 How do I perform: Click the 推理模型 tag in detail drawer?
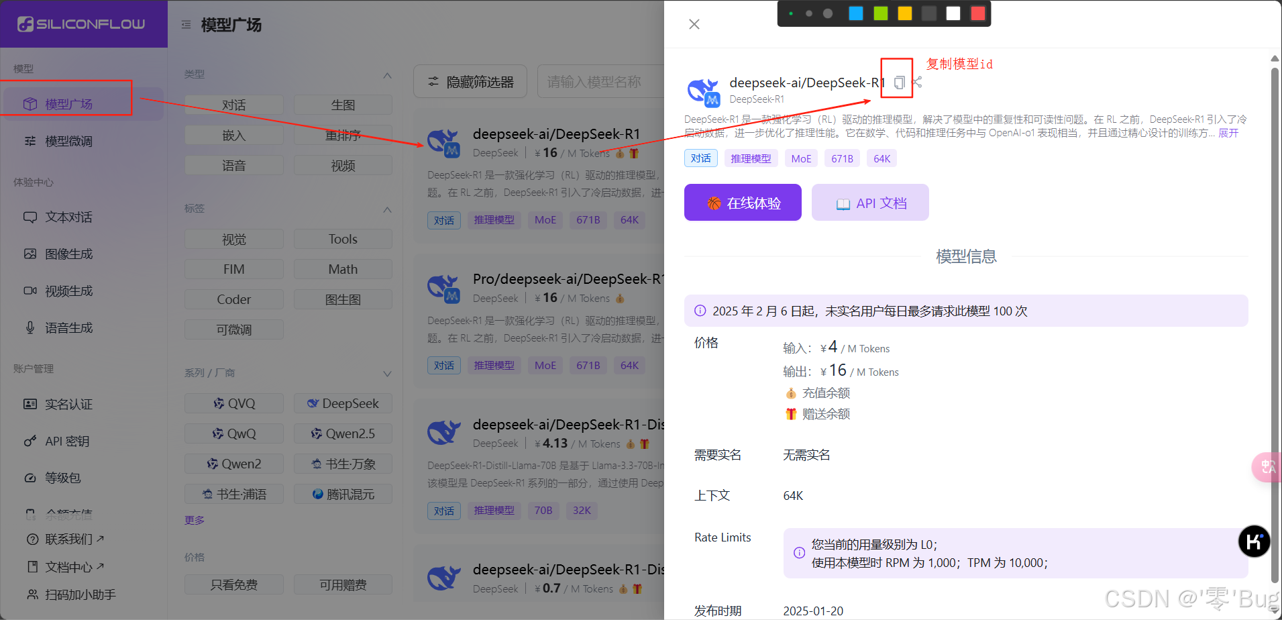click(751, 158)
